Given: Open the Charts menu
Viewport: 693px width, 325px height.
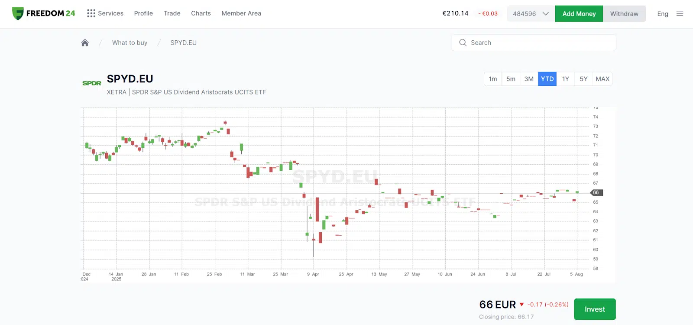Looking at the screenshot, I should [x=201, y=13].
